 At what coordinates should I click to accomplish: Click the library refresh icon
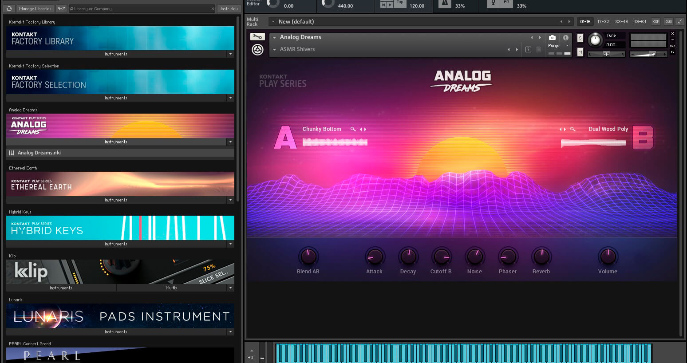(9, 8)
